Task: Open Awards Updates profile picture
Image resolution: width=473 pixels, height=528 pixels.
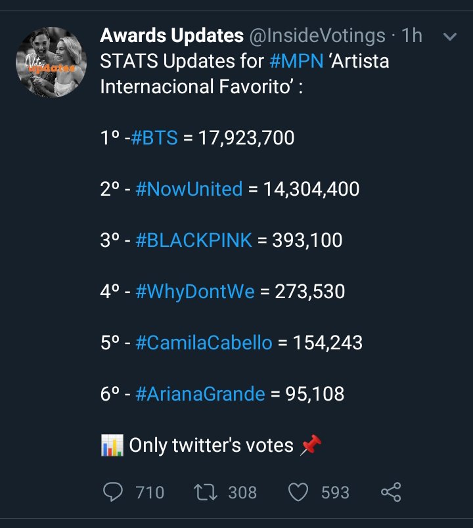Action: pos(52,62)
